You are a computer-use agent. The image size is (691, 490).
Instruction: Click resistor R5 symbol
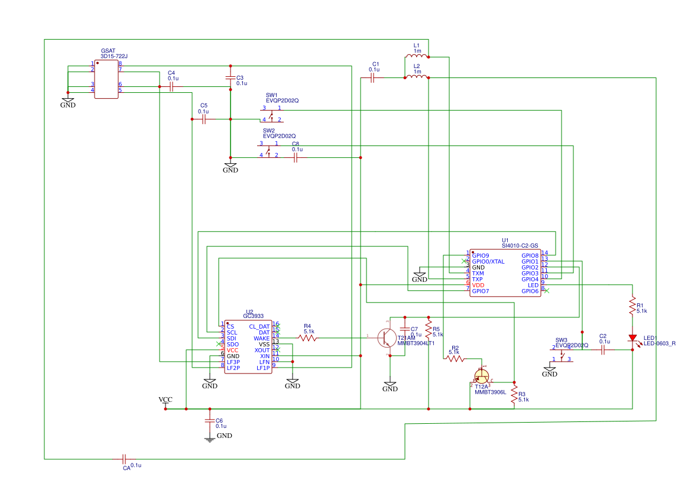click(x=429, y=329)
